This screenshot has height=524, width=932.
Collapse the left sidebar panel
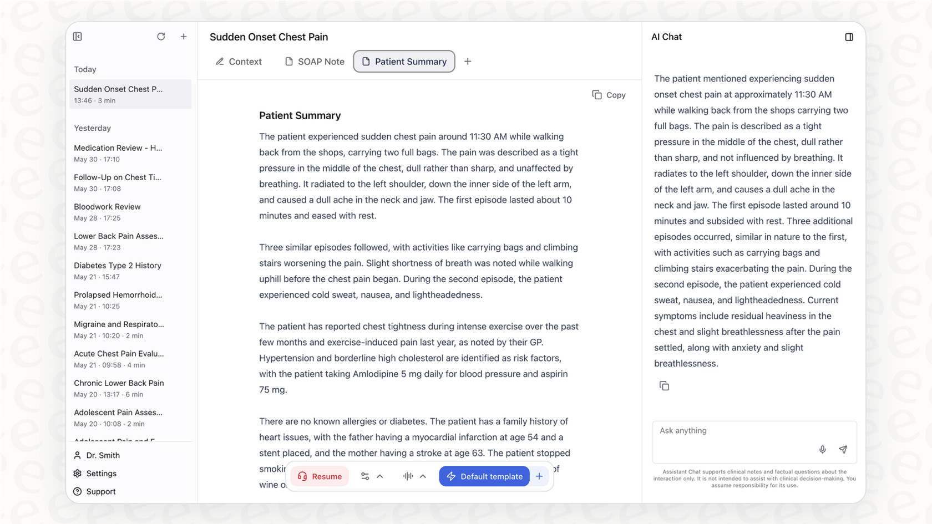[x=78, y=37]
